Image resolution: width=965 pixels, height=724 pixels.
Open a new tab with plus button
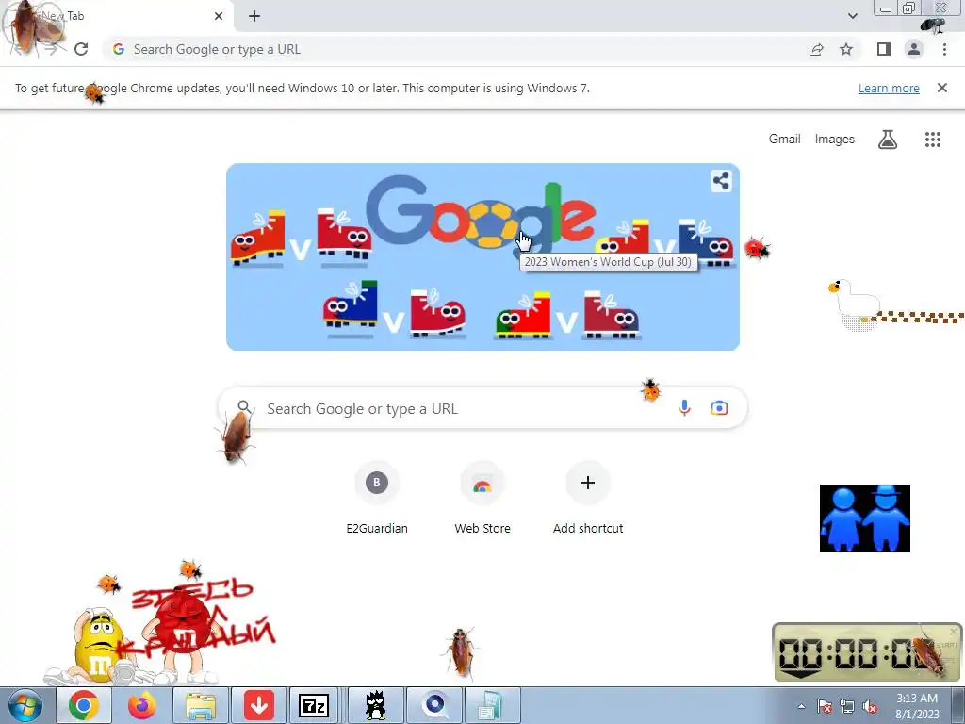(254, 16)
